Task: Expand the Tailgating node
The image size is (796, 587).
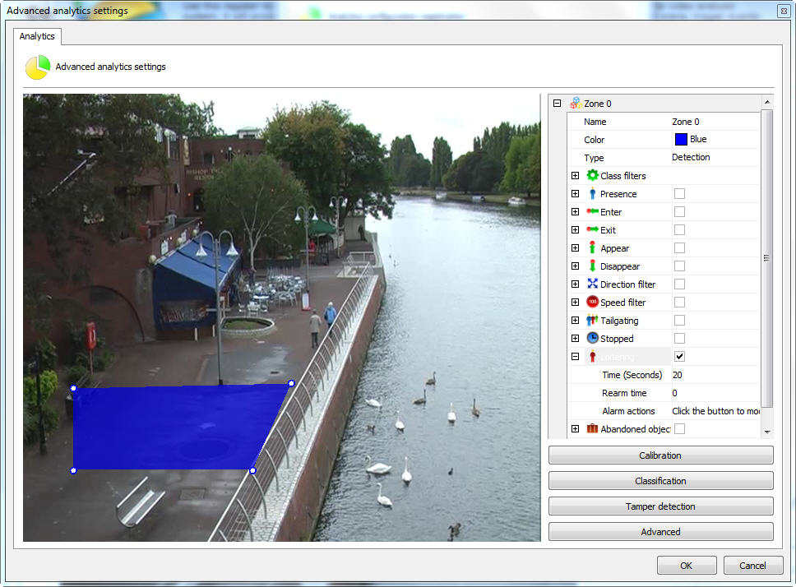Action: click(x=575, y=320)
